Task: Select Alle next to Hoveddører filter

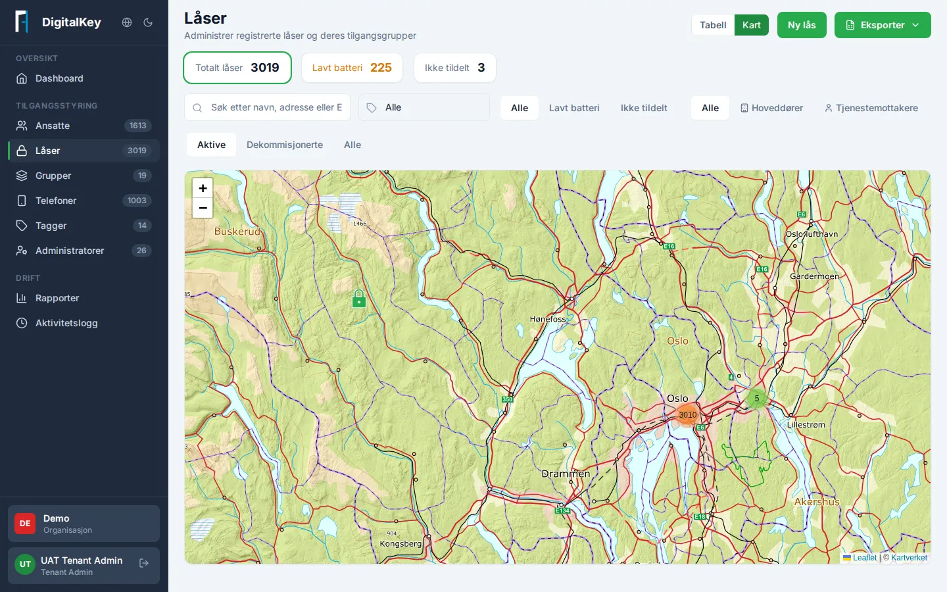Action: (710, 108)
